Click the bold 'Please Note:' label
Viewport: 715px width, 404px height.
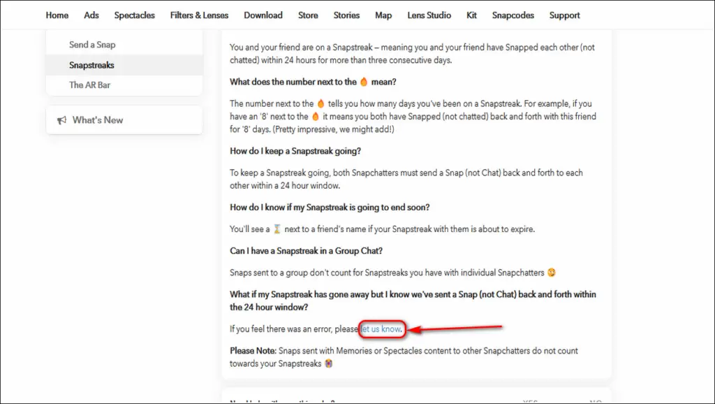tap(253, 351)
